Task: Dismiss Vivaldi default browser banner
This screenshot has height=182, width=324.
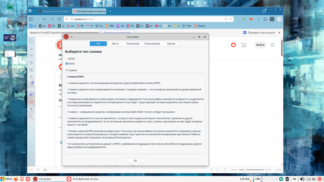Action: [x=279, y=33]
